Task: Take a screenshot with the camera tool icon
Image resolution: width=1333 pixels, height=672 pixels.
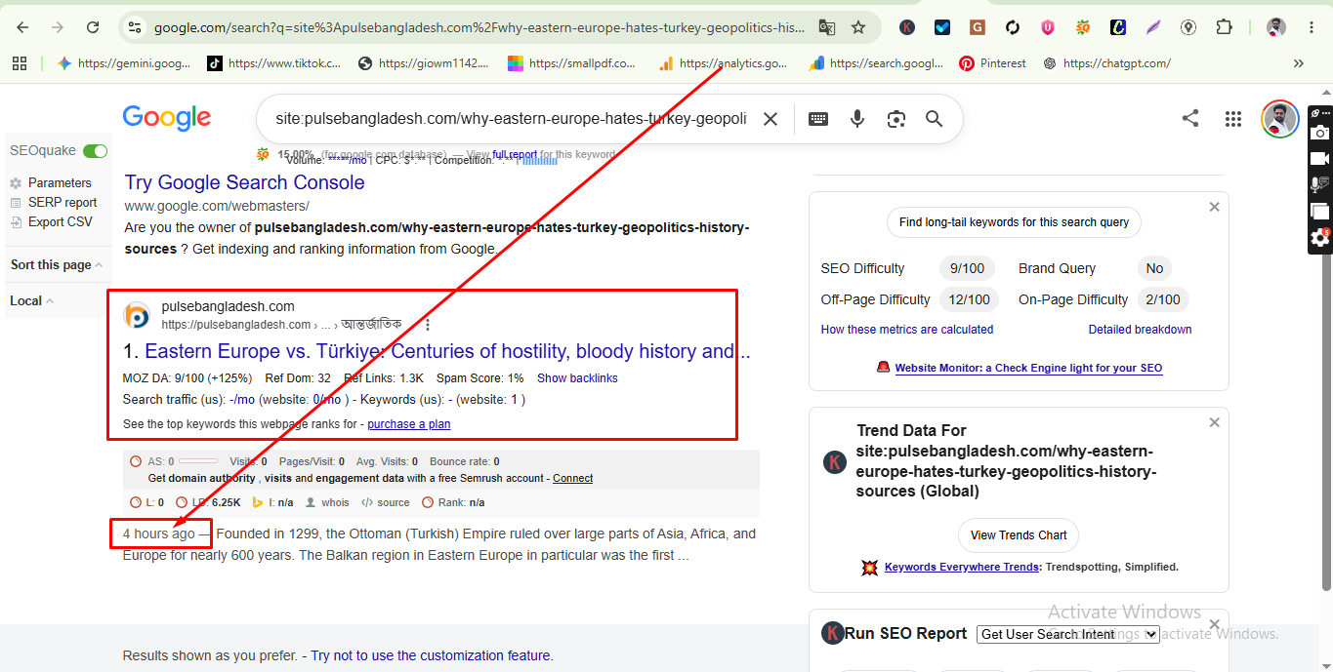Action: [x=1320, y=133]
